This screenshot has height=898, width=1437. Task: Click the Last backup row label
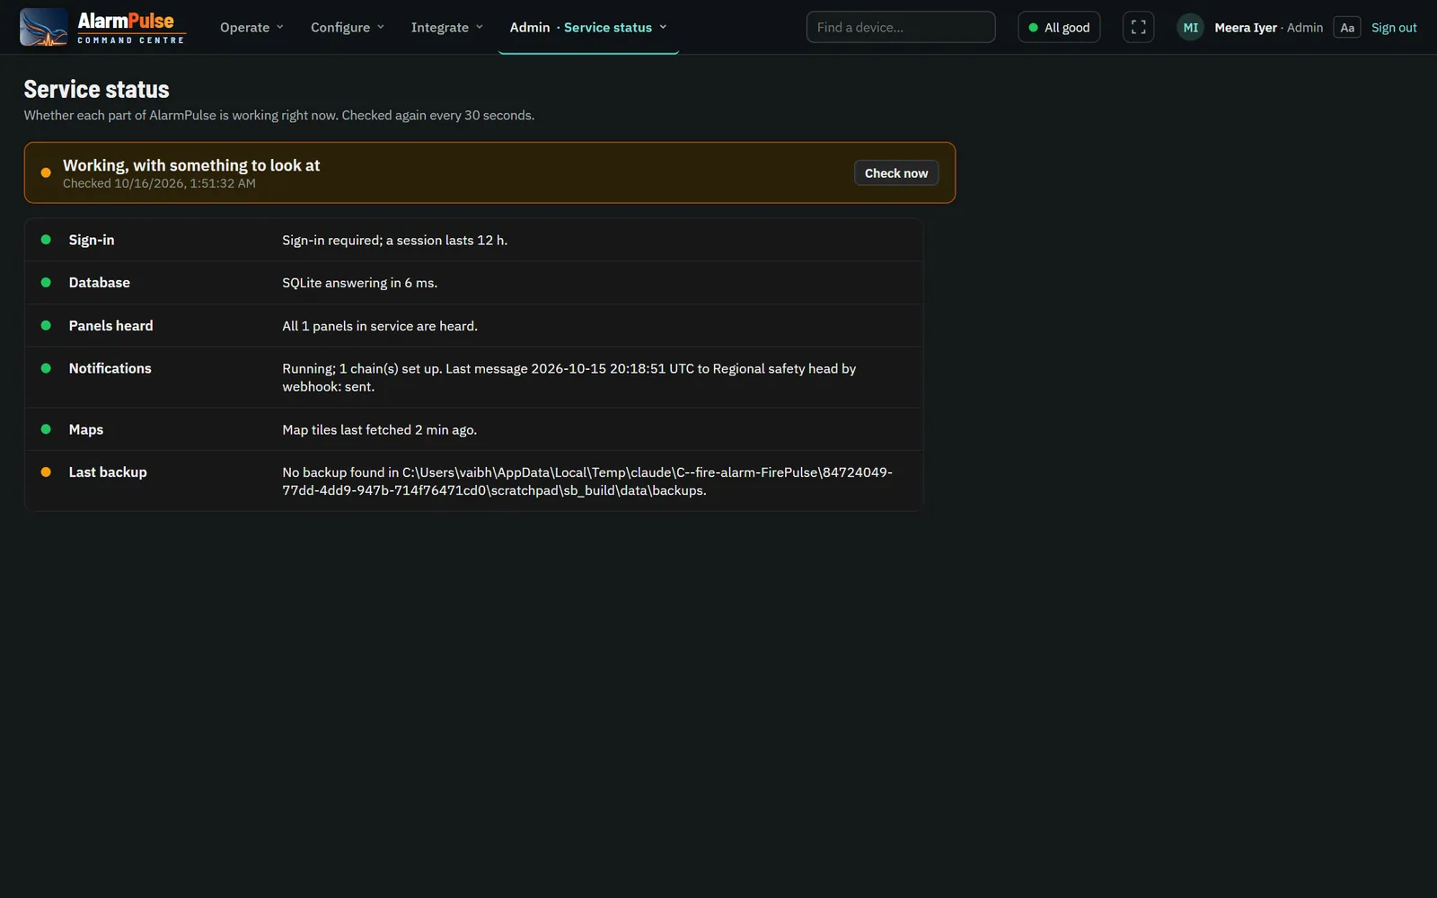(108, 471)
